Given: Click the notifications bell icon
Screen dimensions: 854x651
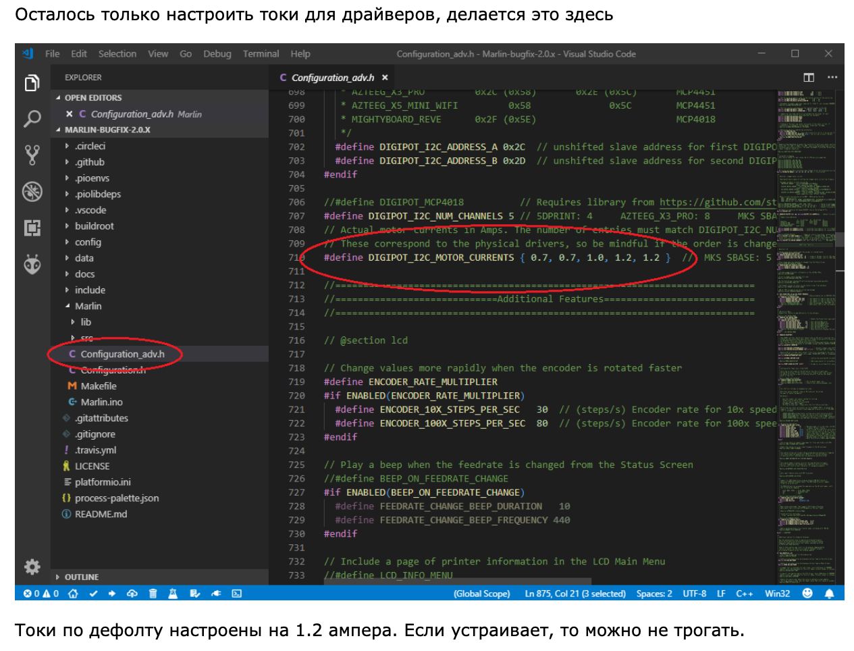Looking at the screenshot, I should tap(830, 594).
